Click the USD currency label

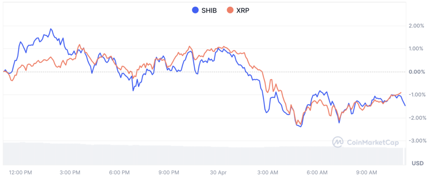point(417,163)
